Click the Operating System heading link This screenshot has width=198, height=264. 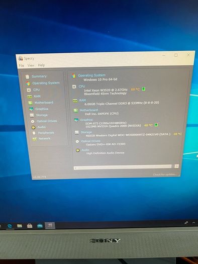click(x=91, y=75)
